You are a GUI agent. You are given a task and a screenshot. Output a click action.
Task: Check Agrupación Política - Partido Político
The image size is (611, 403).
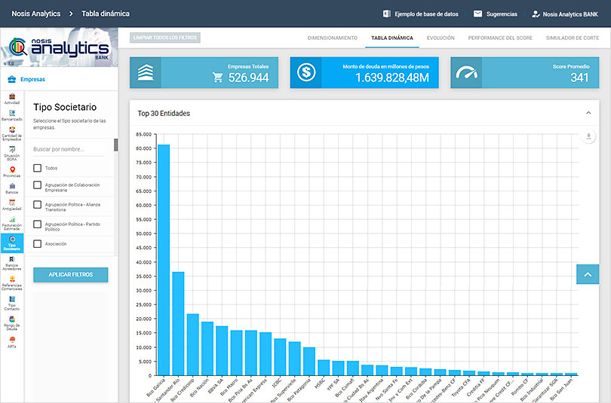[38, 224]
